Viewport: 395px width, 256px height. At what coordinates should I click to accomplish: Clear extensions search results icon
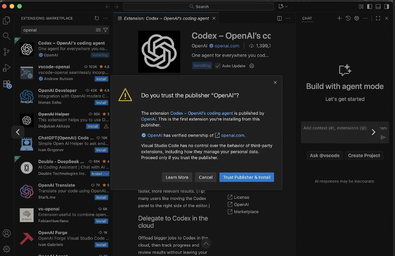98,30
